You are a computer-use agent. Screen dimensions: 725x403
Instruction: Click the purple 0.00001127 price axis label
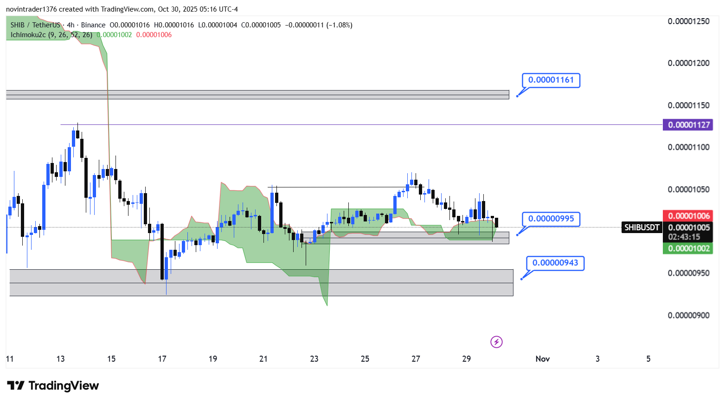pos(688,125)
